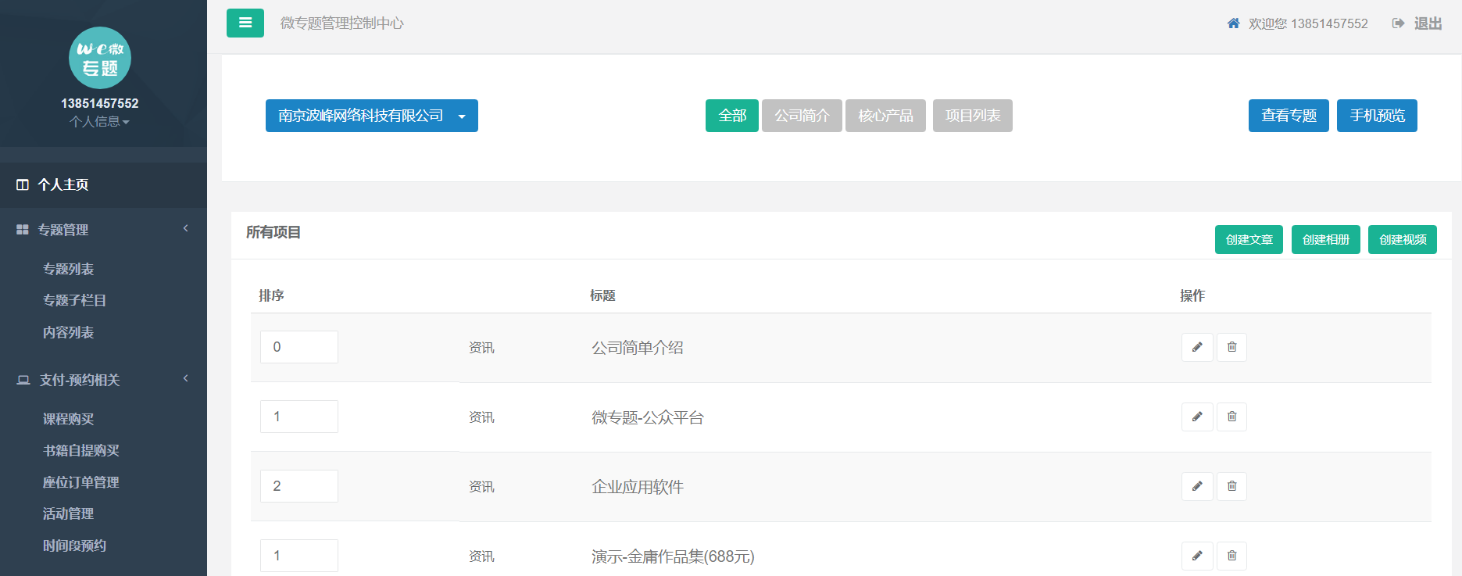Edit the 演示-金庸作品集(688元) entry
This screenshot has height=576, width=1462.
1196,556
